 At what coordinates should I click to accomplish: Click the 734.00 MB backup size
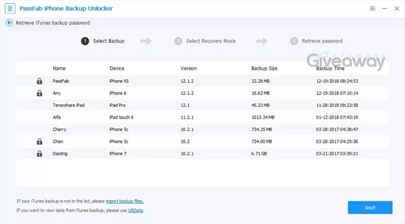point(261,141)
